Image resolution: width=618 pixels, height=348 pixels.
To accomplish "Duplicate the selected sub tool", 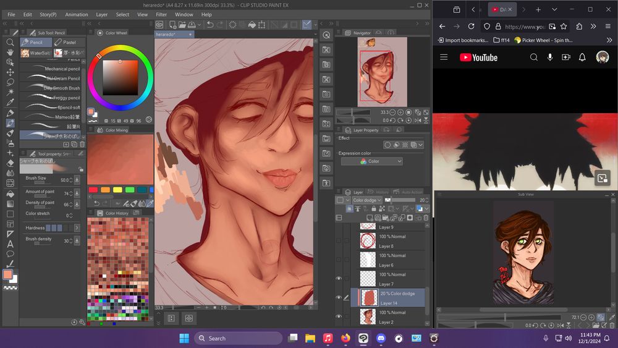I will click(74, 145).
